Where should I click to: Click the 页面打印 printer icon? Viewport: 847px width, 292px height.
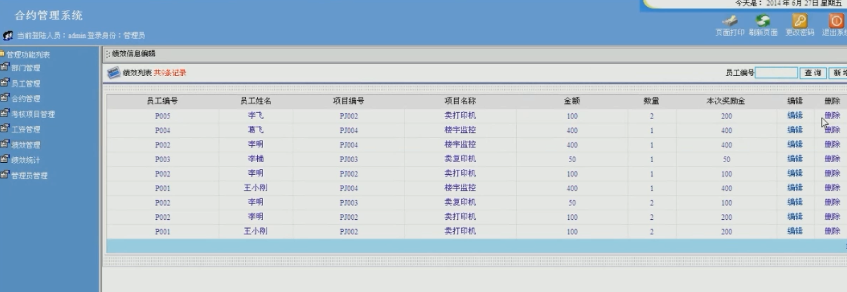[x=730, y=21]
